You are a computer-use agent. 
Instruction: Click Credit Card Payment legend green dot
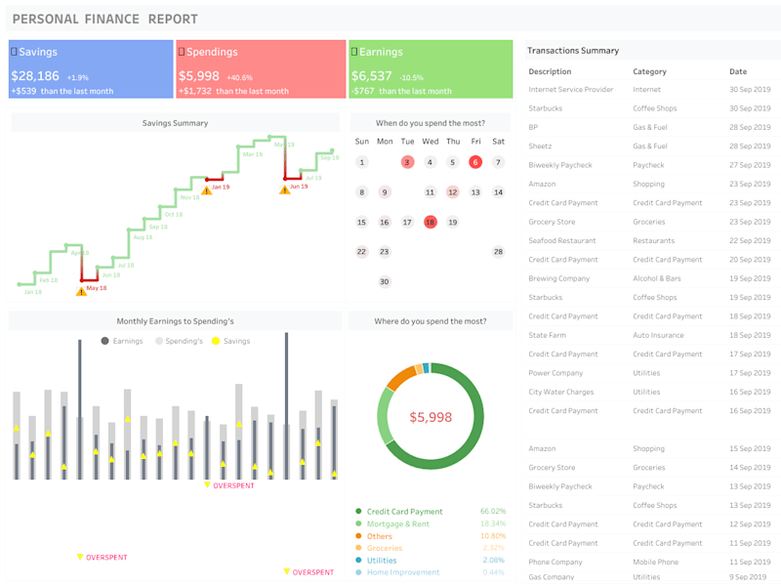[358, 511]
